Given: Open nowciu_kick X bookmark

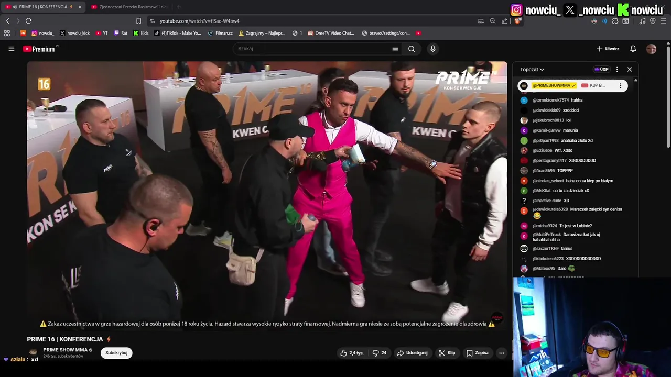Looking at the screenshot, I should (x=74, y=33).
